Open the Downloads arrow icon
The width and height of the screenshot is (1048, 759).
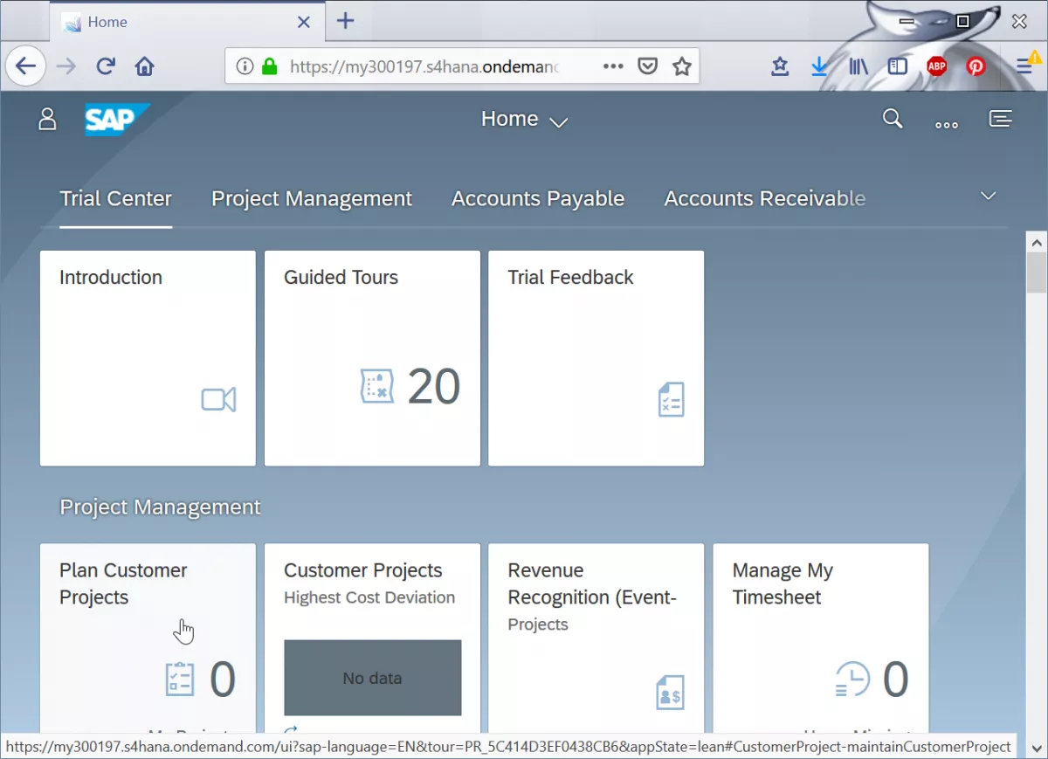[x=819, y=66]
